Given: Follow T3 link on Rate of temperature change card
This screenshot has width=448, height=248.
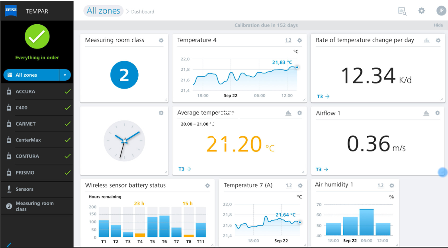Looking at the screenshot, I should pyautogui.click(x=323, y=97).
